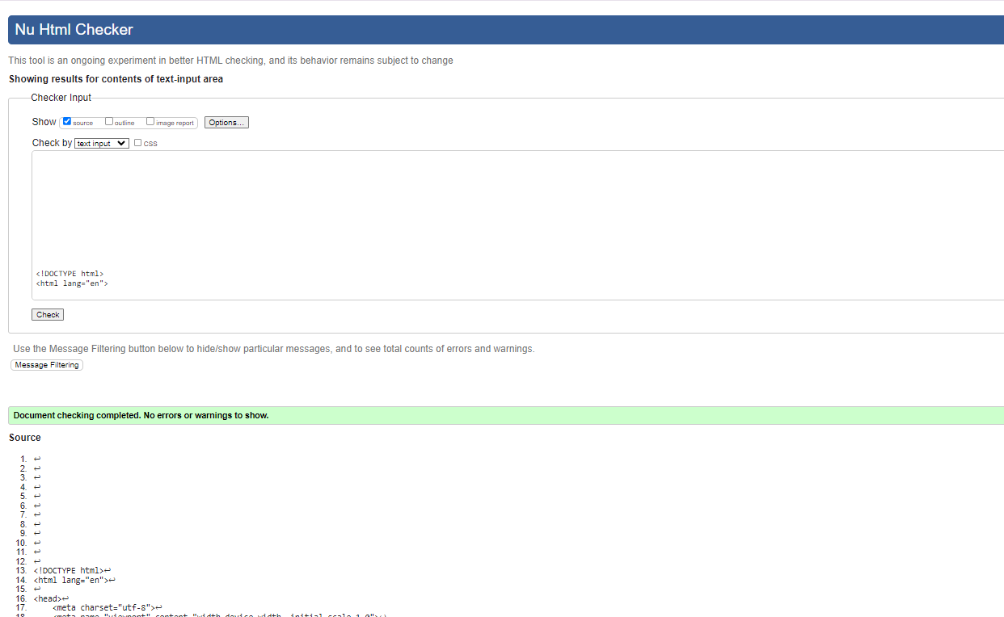Click 'This tool is an ongoing experiment' description
The image size is (1004, 617).
[x=230, y=61]
